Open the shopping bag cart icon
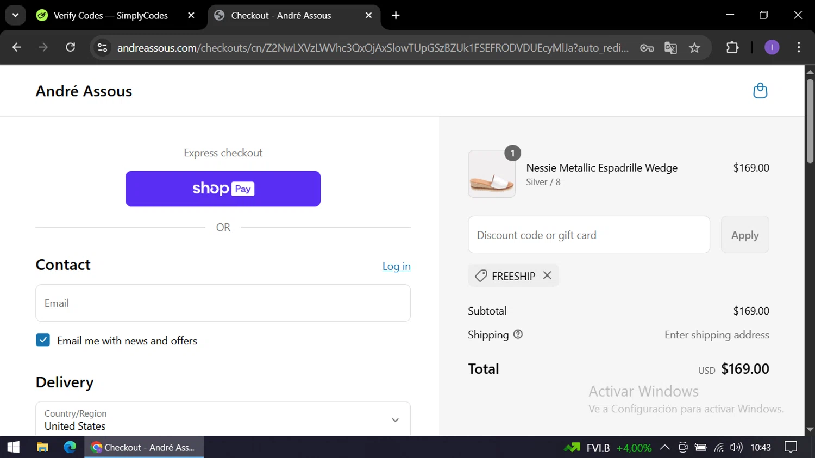815x458 pixels. point(760,90)
